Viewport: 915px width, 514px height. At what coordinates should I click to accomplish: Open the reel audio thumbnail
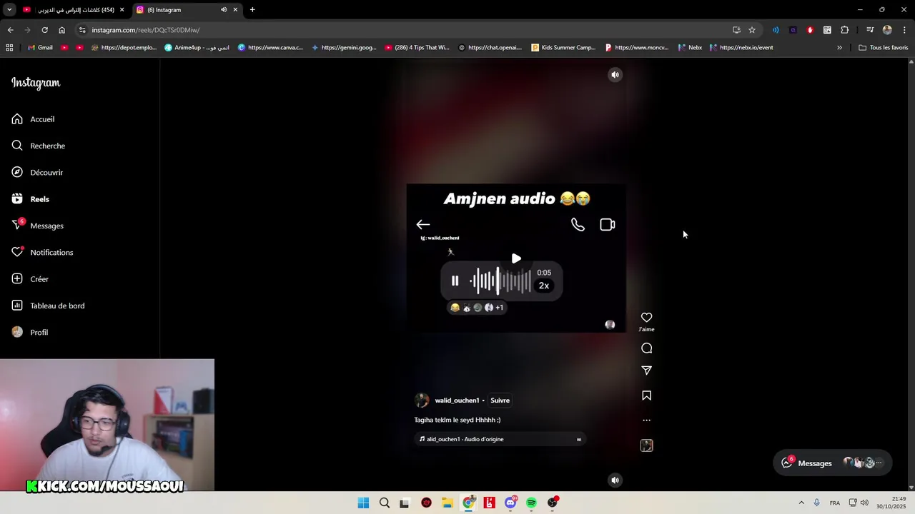click(646, 445)
